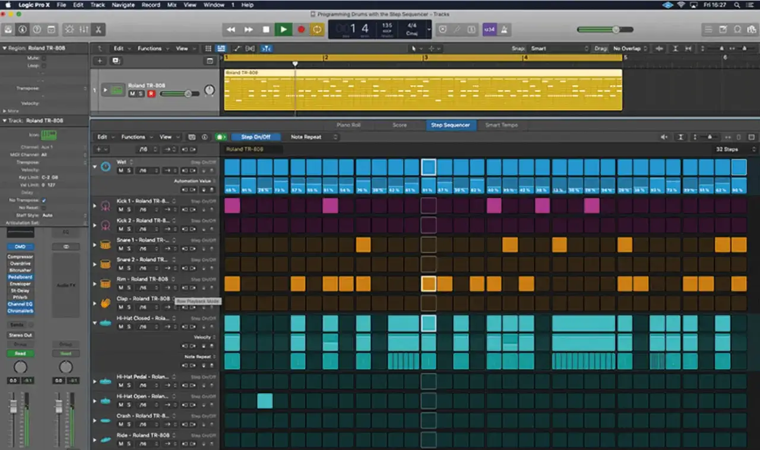Click the Step On/Off mode button

pyautogui.click(x=256, y=137)
